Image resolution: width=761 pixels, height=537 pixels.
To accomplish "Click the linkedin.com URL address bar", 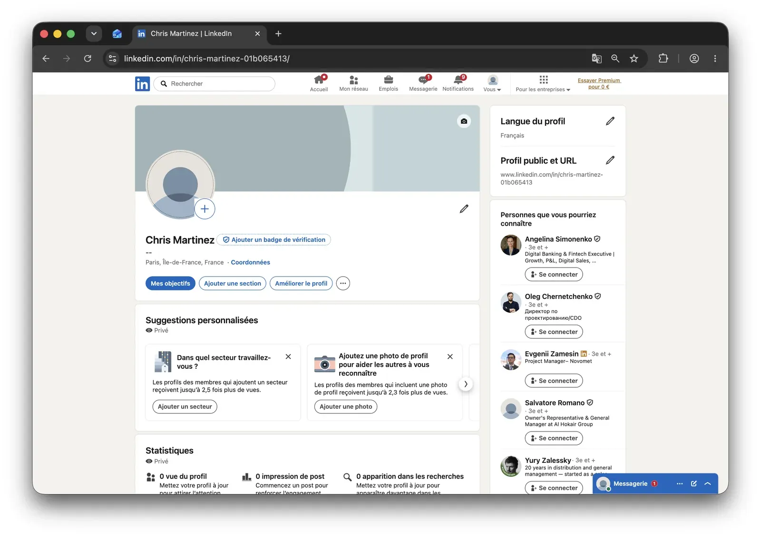I will pyautogui.click(x=207, y=58).
